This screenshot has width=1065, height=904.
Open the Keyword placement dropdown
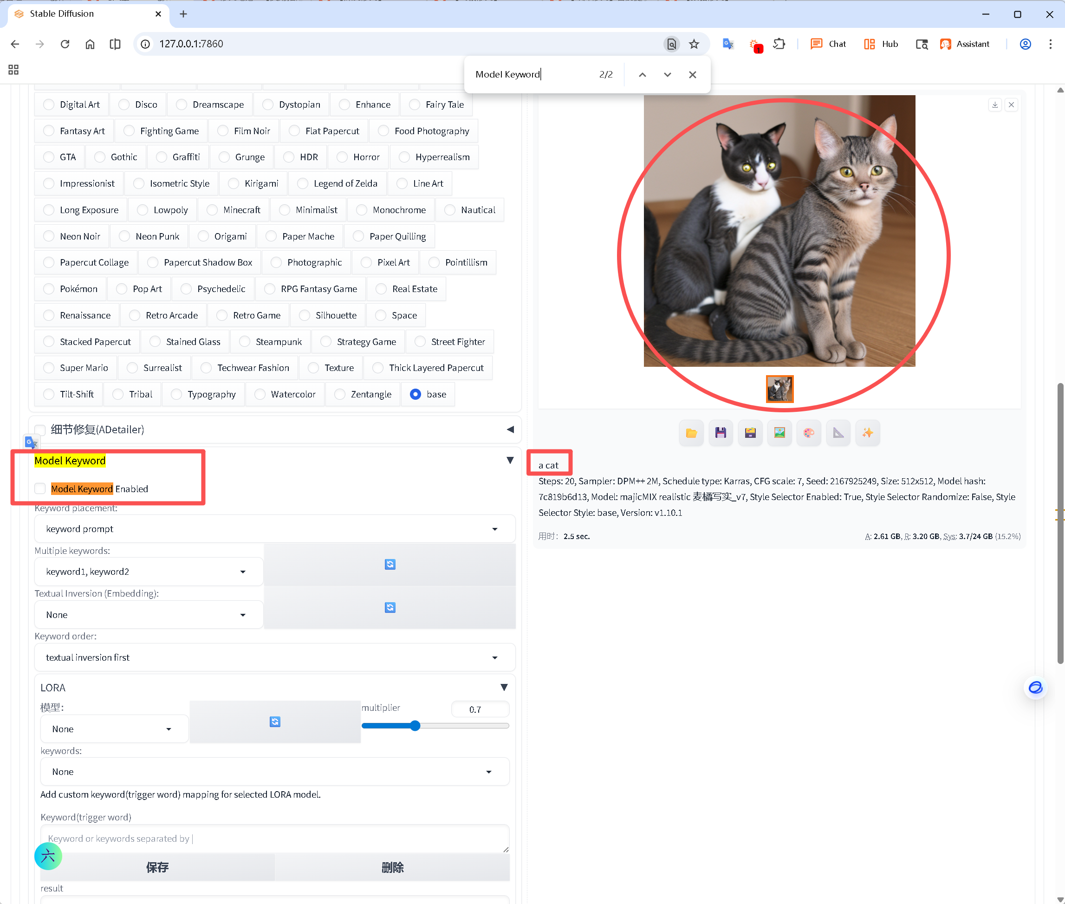(x=274, y=529)
